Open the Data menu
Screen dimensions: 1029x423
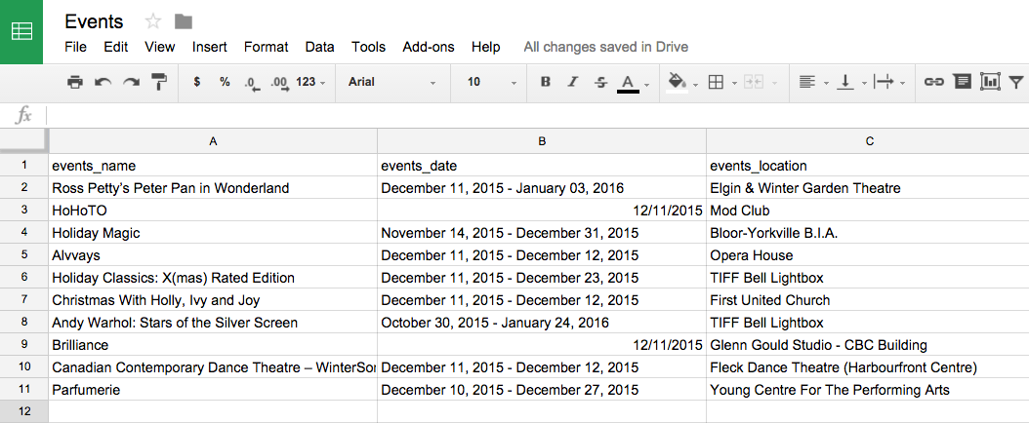pos(319,47)
